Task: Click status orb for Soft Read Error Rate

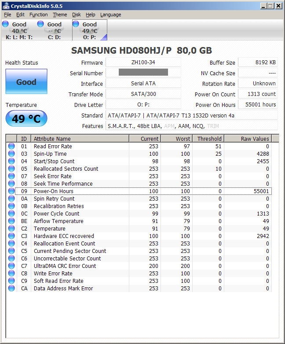Action: pyautogui.click(x=11, y=281)
